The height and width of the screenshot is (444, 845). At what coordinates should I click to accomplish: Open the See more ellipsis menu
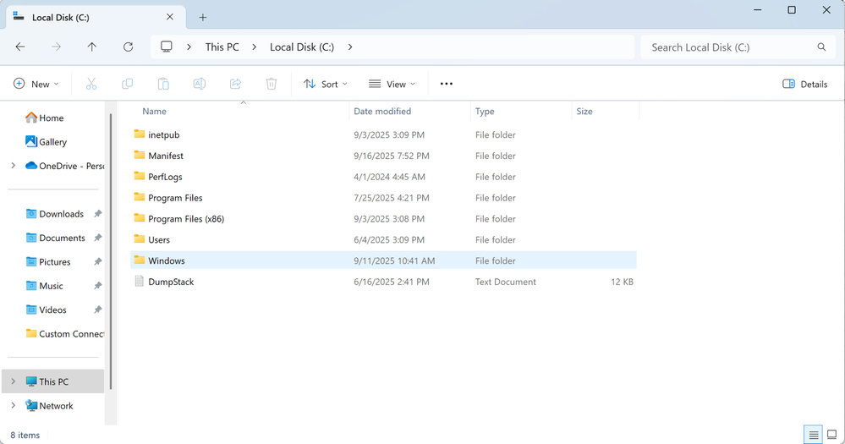tap(447, 84)
